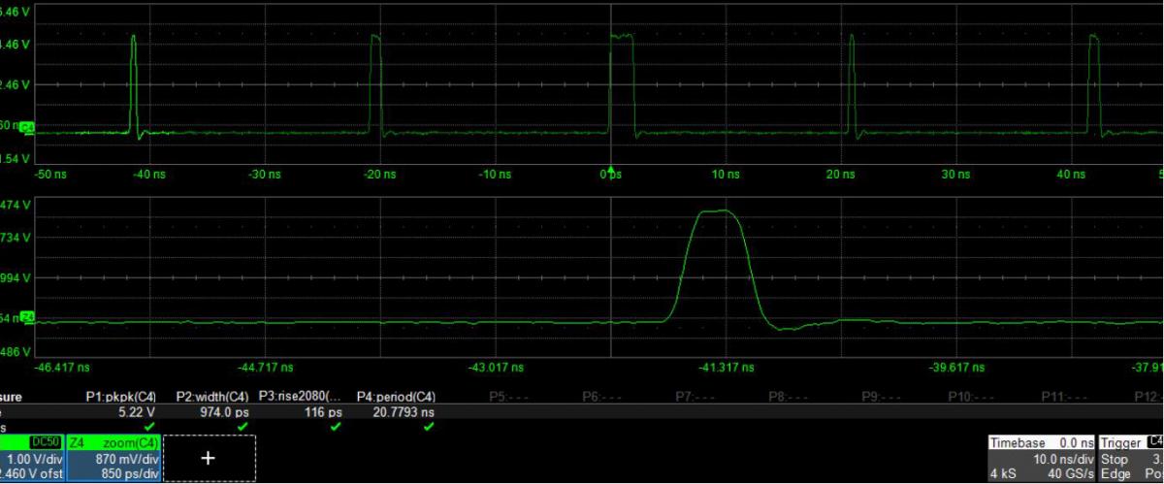Click the add new trace plus box
1164x484 pixels.
(x=209, y=458)
